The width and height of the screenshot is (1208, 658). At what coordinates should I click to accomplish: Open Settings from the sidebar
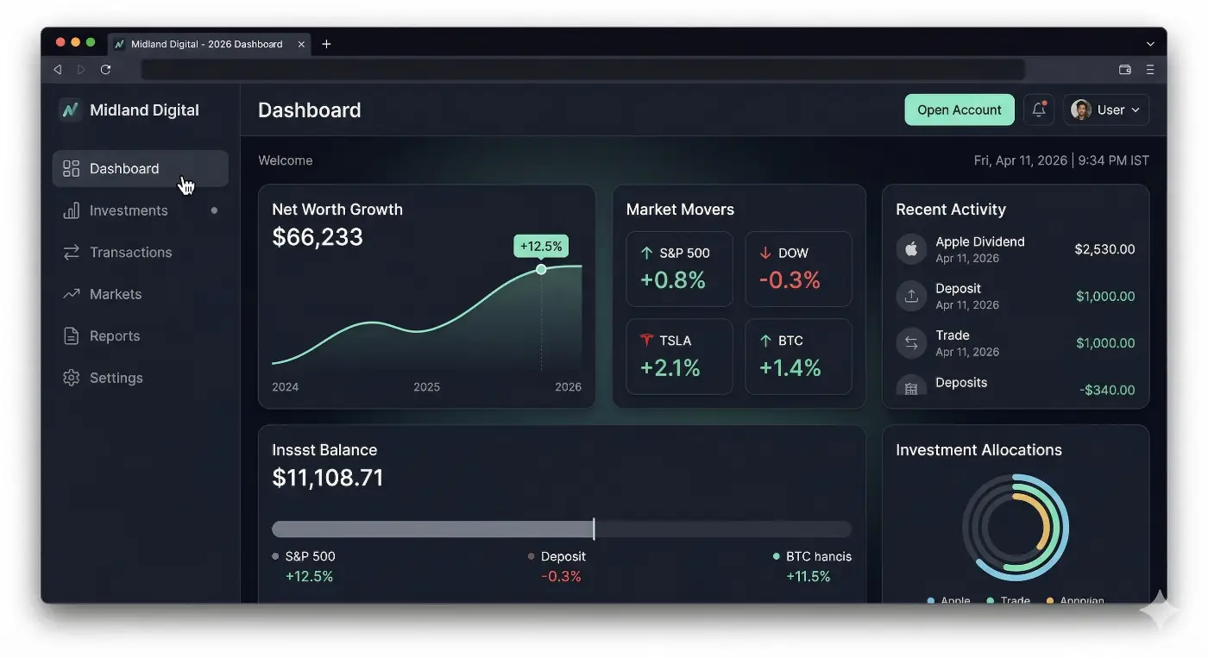[x=116, y=378]
